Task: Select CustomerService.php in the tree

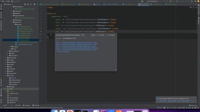Action: [25, 44]
